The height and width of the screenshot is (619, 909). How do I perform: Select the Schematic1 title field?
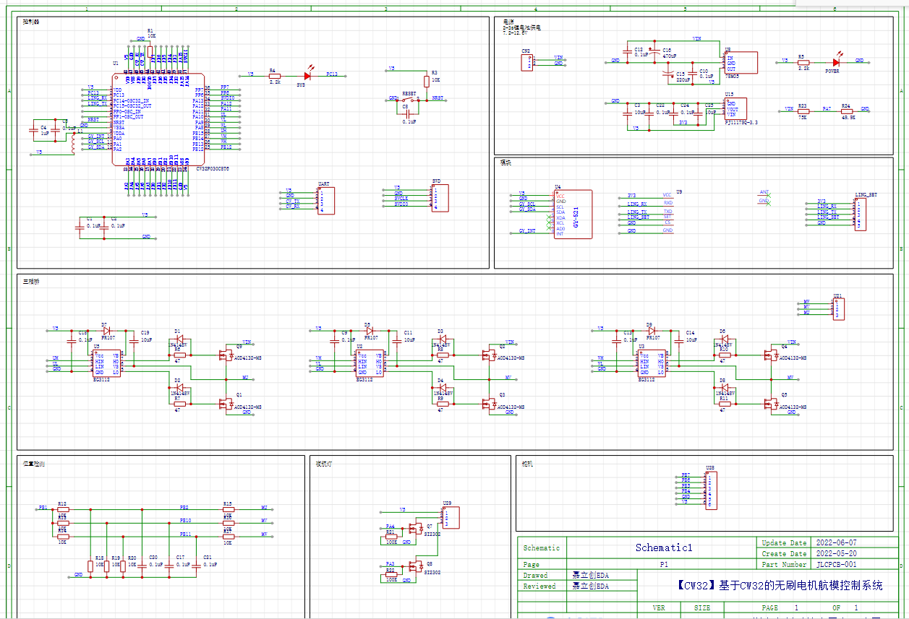664,547
